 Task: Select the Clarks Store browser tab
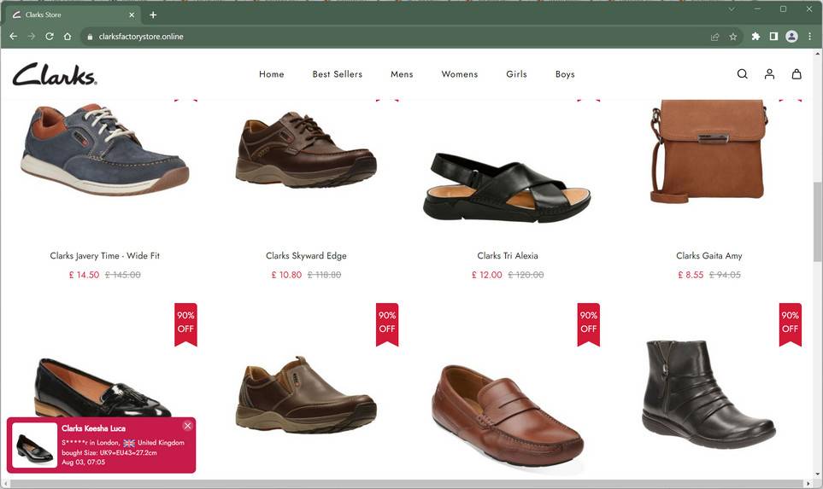[x=73, y=15]
